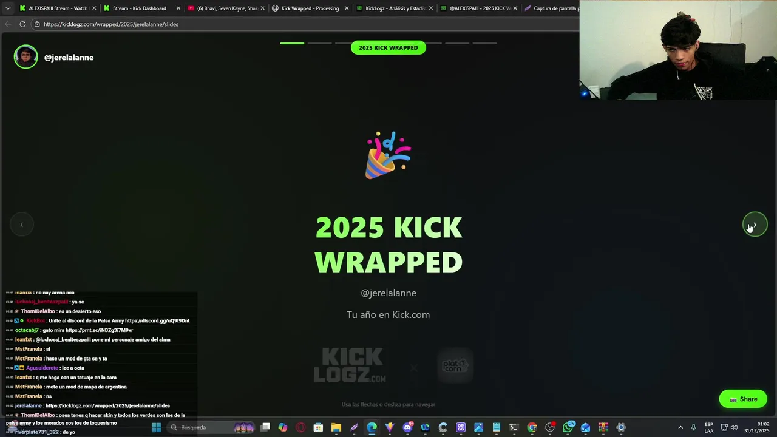The image size is (777, 437).
Task: Click the 2025 KICK WRAPPED badge
Action: [x=388, y=47]
